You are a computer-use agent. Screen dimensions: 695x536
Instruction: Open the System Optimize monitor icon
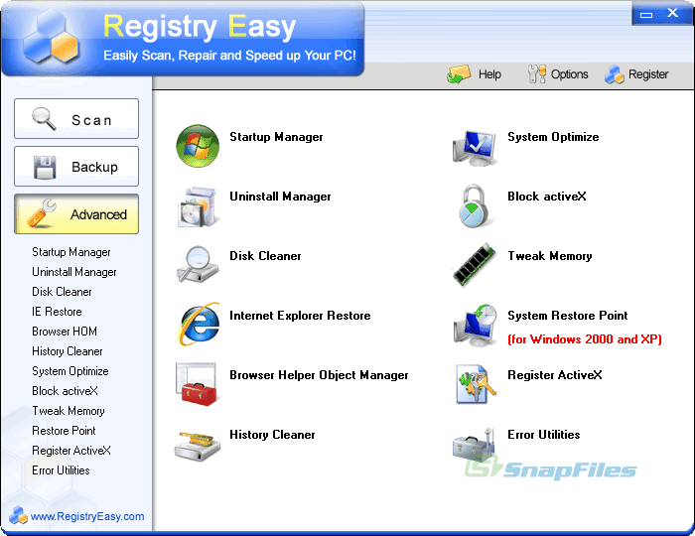[x=475, y=148]
